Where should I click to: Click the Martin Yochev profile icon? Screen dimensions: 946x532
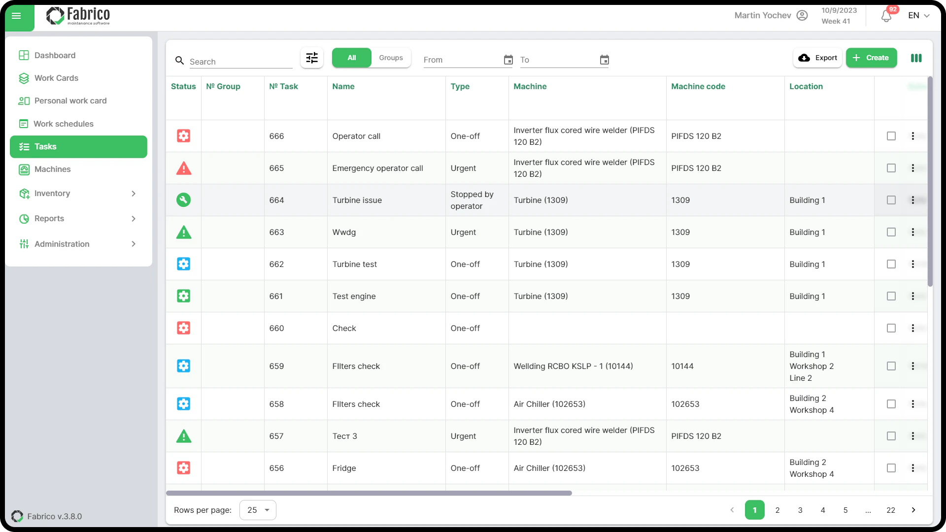(x=802, y=15)
